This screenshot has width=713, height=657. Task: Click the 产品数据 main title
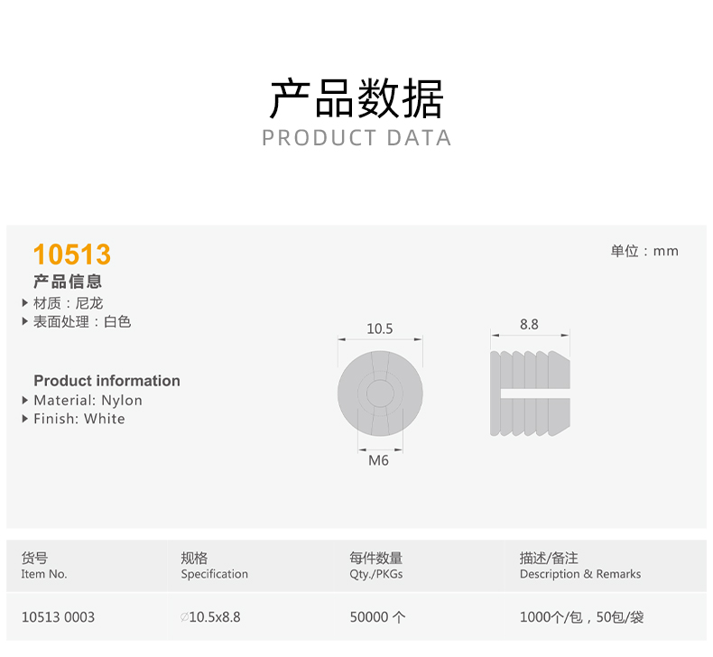pos(356,99)
